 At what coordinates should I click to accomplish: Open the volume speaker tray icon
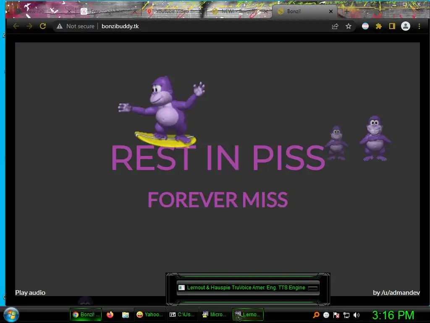(x=357, y=315)
